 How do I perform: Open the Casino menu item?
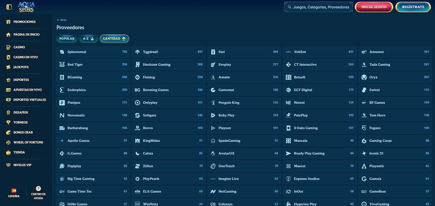19,47
